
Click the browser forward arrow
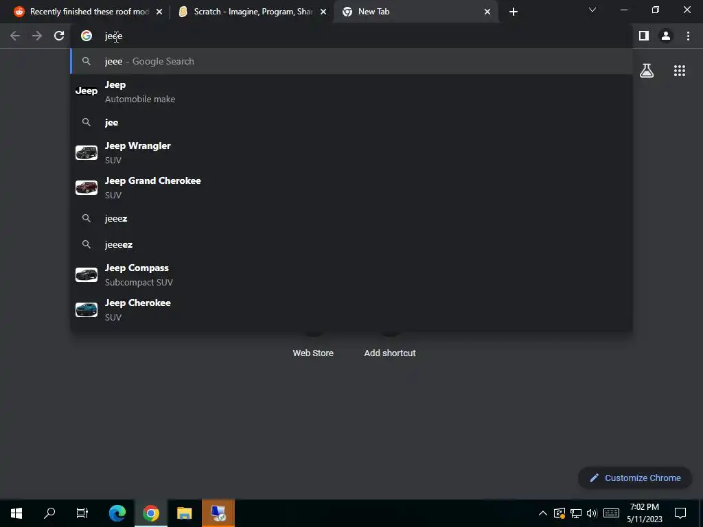(37, 36)
